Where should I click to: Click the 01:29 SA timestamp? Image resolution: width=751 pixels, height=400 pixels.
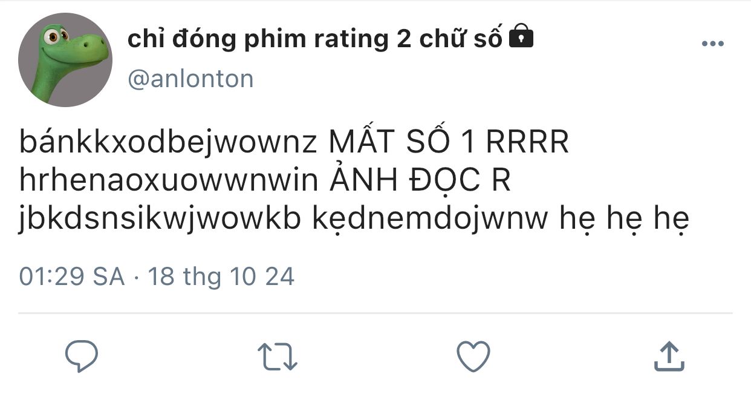tap(72, 277)
